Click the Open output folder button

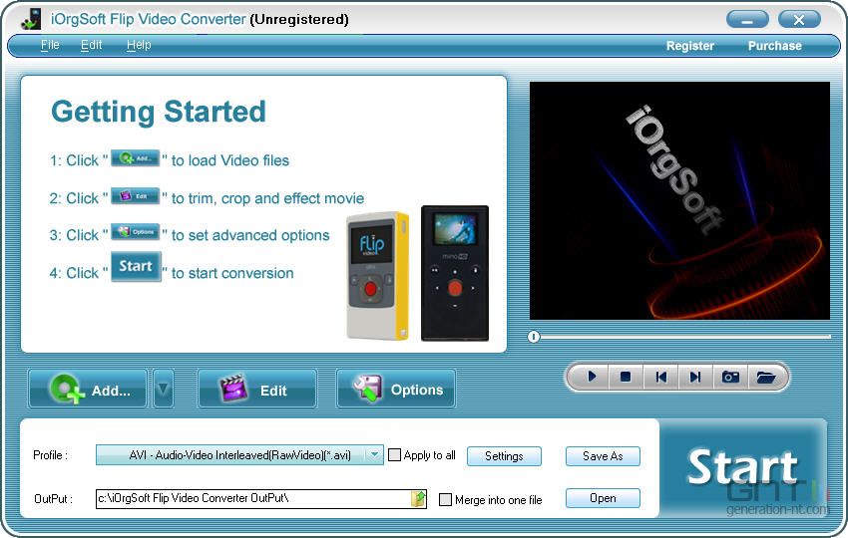pos(603,498)
